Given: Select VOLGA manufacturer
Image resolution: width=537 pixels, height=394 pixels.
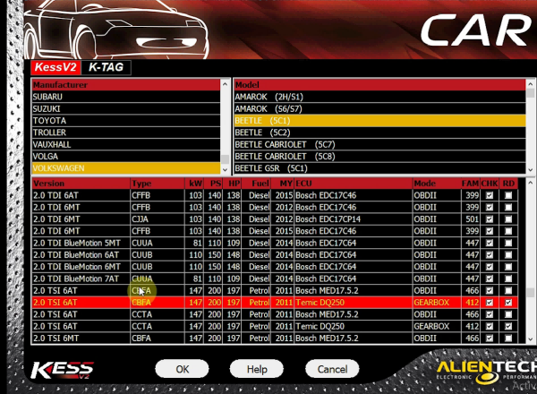Looking at the screenshot, I should point(126,157).
